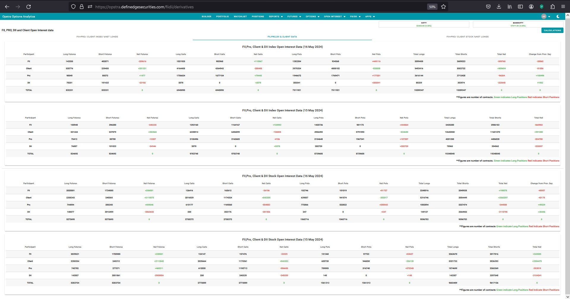Open Firefox Pocket icon in toolbar
Image resolution: width=570 pixels, height=299 pixels.
pyautogui.click(x=488, y=6)
